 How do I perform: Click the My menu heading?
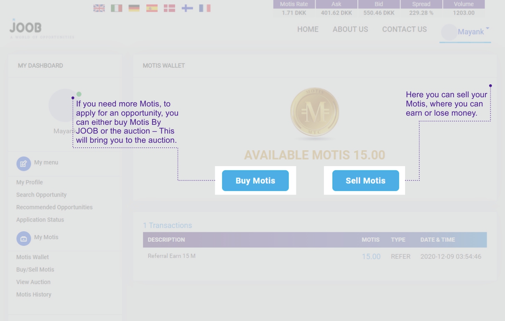click(x=46, y=162)
